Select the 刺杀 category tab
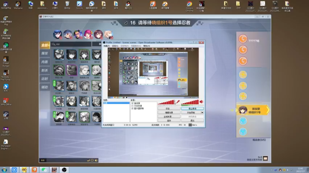Screen dimensions: 309x173 tap(45, 70)
